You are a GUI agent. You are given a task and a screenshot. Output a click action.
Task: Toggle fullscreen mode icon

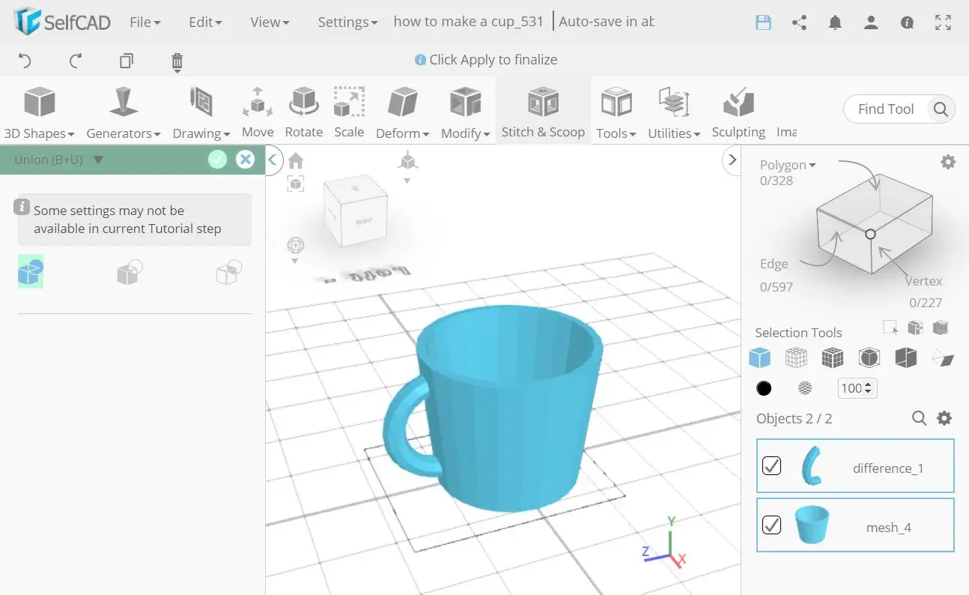[943, 22]
